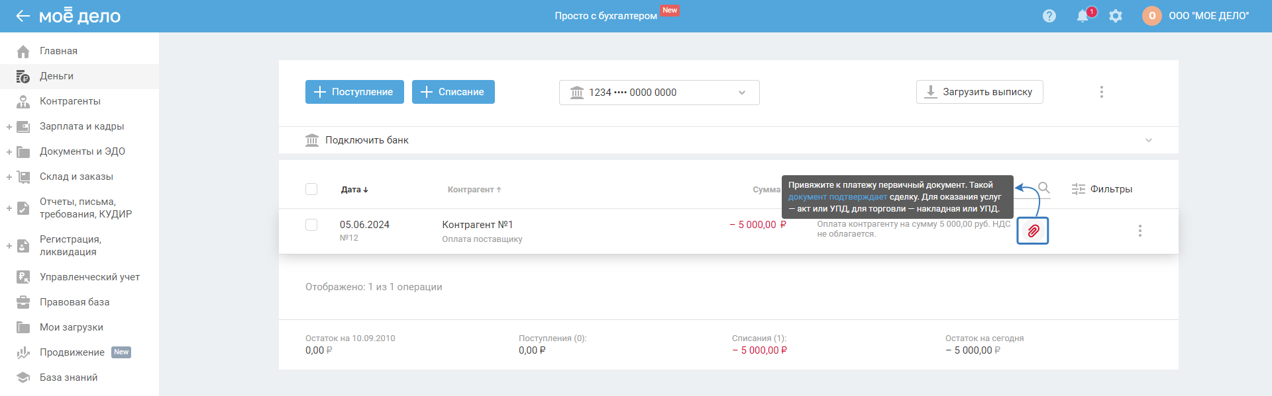Click Просто с бухгалтером header link
This screenshot has width=1272, height=396.
[606, 16]
